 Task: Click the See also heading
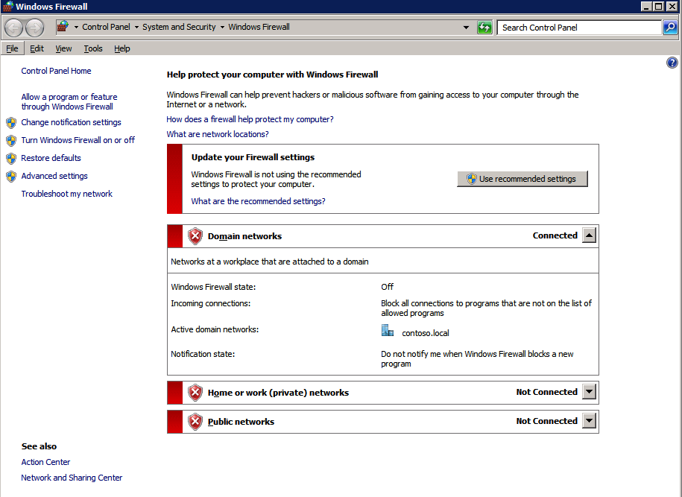point(39,446)
